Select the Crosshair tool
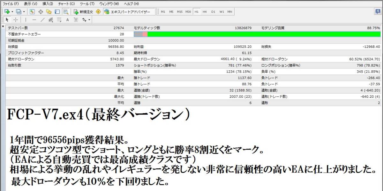Screen dimensions: 383x191 point(15,20)
